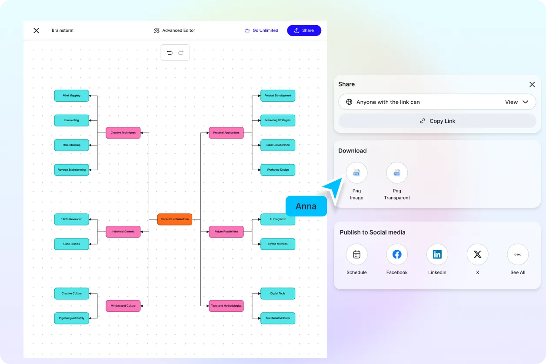546x364 pixels.
Task: Open the Schedule publishing option
Action: click(x=356, y=254)
